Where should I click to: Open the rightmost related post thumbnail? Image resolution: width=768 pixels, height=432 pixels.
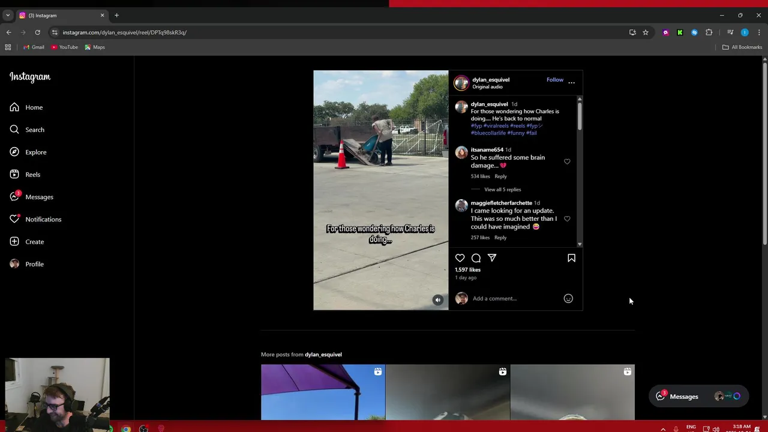click(x=572, y=392)
